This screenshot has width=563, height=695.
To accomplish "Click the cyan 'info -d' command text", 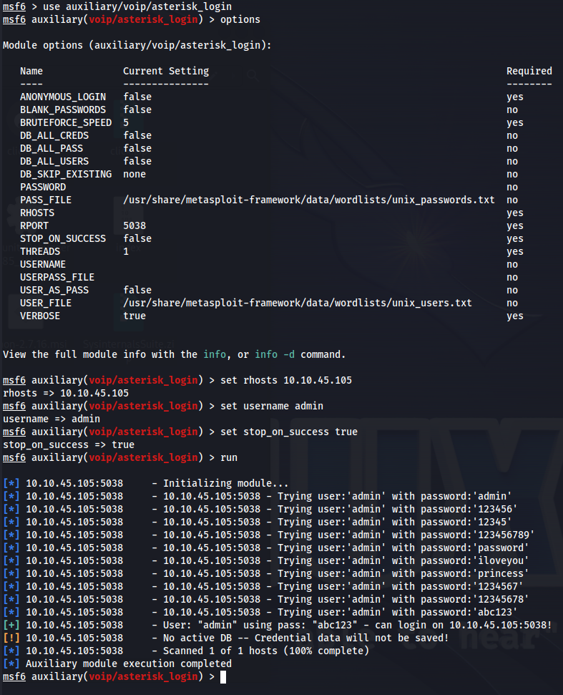I will pos(275,354).
